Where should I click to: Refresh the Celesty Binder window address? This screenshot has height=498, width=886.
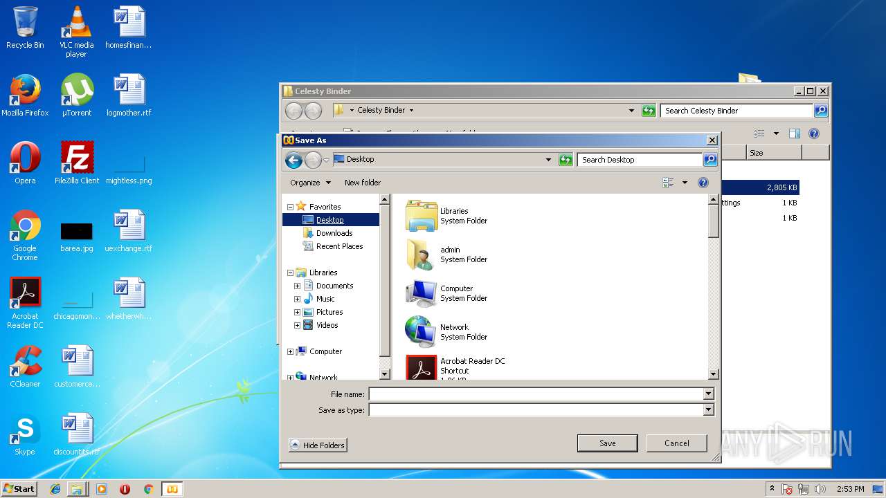(x=649, y=111)
